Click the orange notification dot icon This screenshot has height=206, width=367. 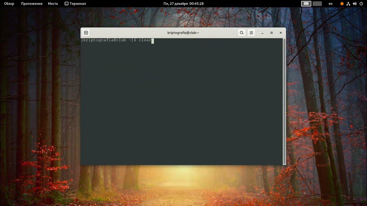(342, 4)
